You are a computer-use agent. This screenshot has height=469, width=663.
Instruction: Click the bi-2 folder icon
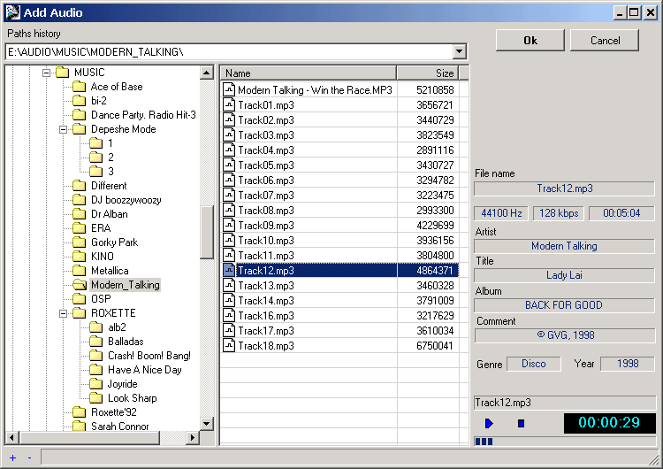click(79, 101)
